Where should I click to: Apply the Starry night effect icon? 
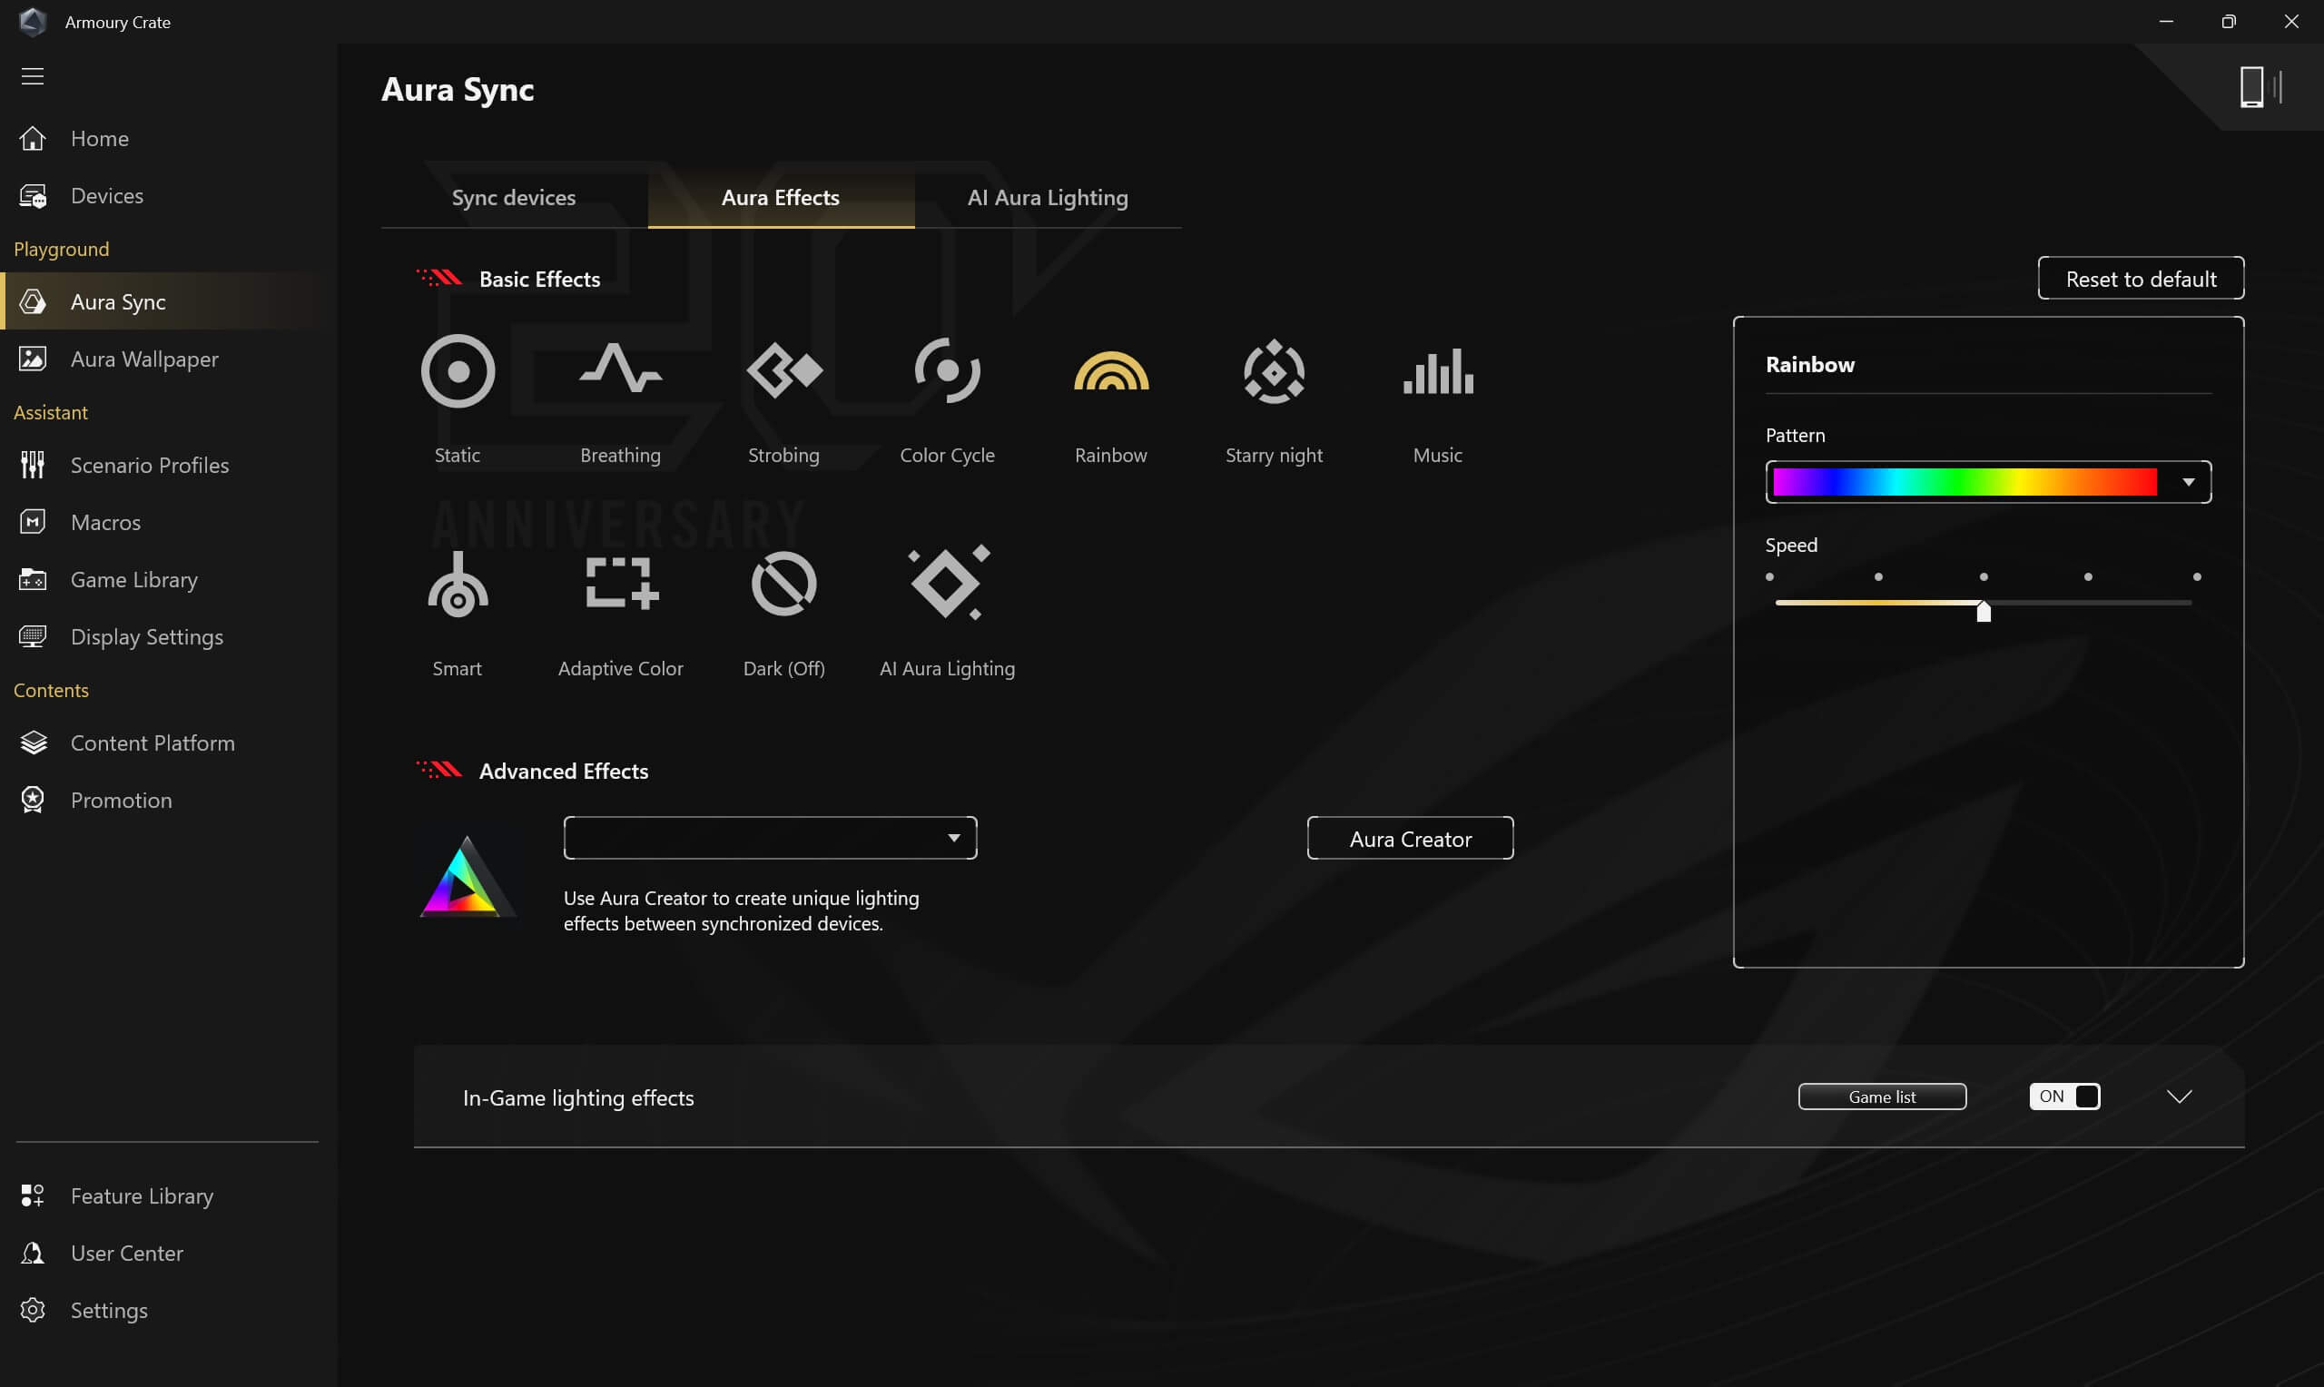click(1274, 371)
